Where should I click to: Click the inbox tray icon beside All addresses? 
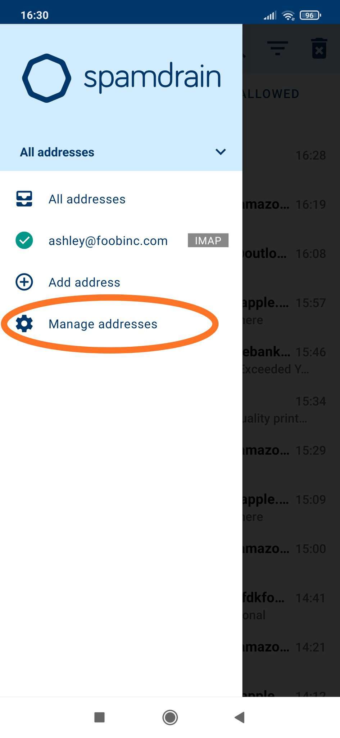[x=24, y=199]
